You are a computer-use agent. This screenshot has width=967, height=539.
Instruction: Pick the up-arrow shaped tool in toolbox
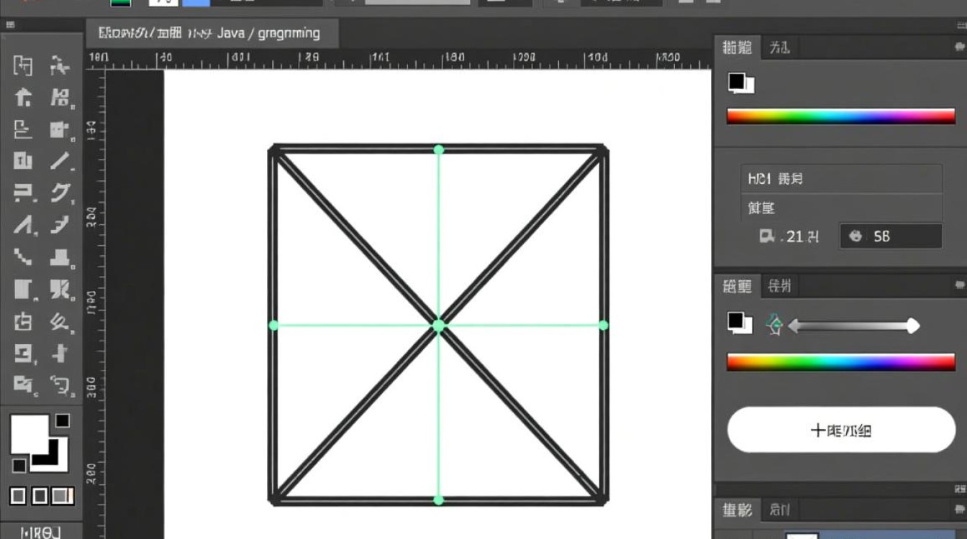(x=23, y=98)
